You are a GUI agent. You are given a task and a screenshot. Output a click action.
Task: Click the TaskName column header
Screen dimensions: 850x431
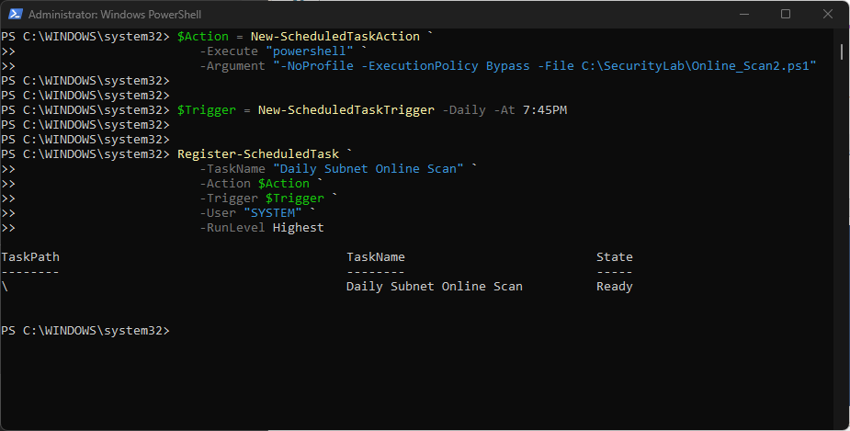pos(376,257)
